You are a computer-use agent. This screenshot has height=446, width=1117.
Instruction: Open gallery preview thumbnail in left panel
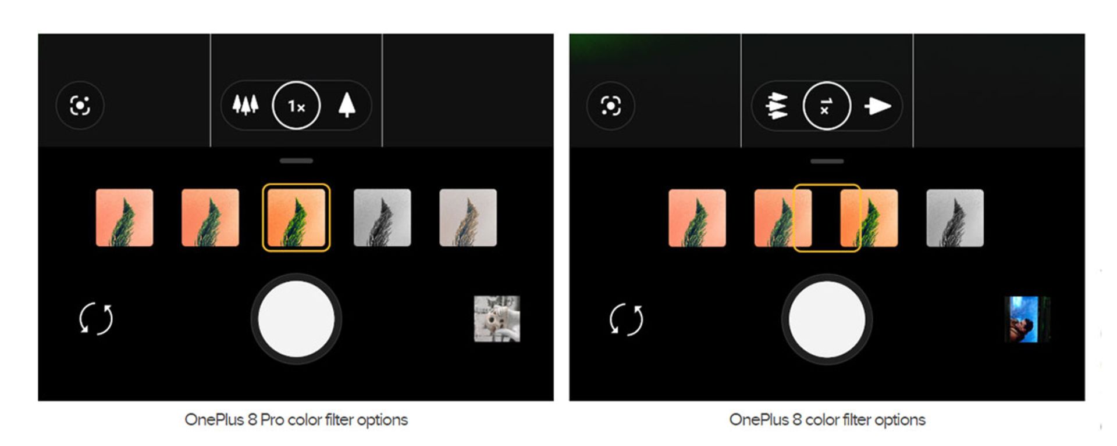coord(497,319)
